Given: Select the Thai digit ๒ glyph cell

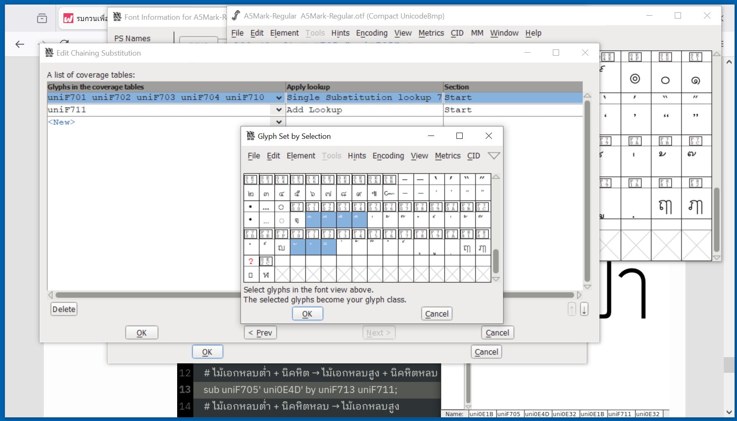Looking at the screenshot, I should pos(251,193).
